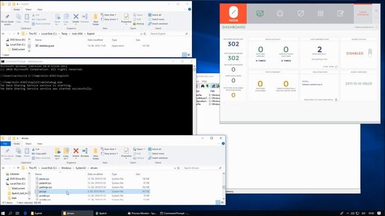Click New folder in the drivers window ribbon
The width and height of the screenshot is (385, 216).
(x=96, y=154)
